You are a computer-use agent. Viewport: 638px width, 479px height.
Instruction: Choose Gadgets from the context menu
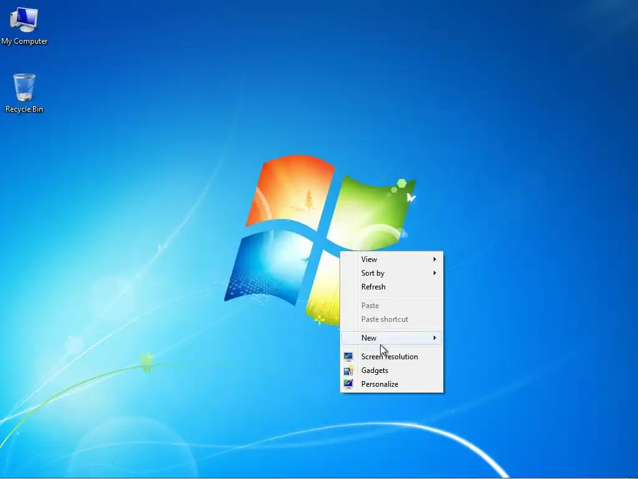391,370
